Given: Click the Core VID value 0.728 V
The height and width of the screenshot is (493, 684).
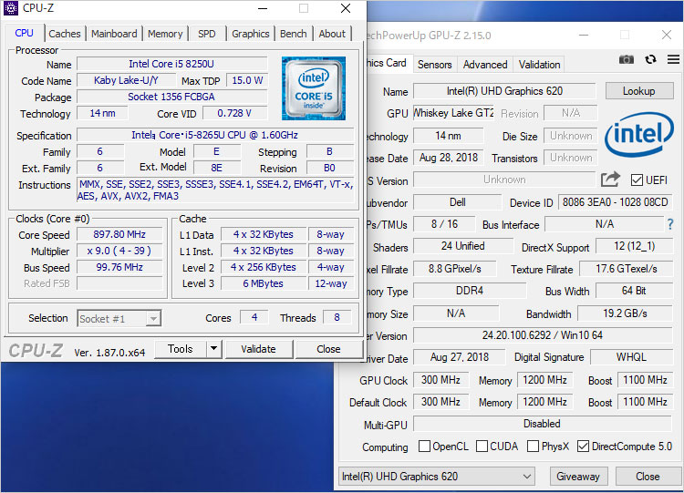Looking at the screenshot, I should click(234, 113).
